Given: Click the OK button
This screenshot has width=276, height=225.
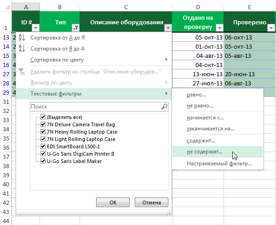Looking at the screenshot, I should (113, 202).
